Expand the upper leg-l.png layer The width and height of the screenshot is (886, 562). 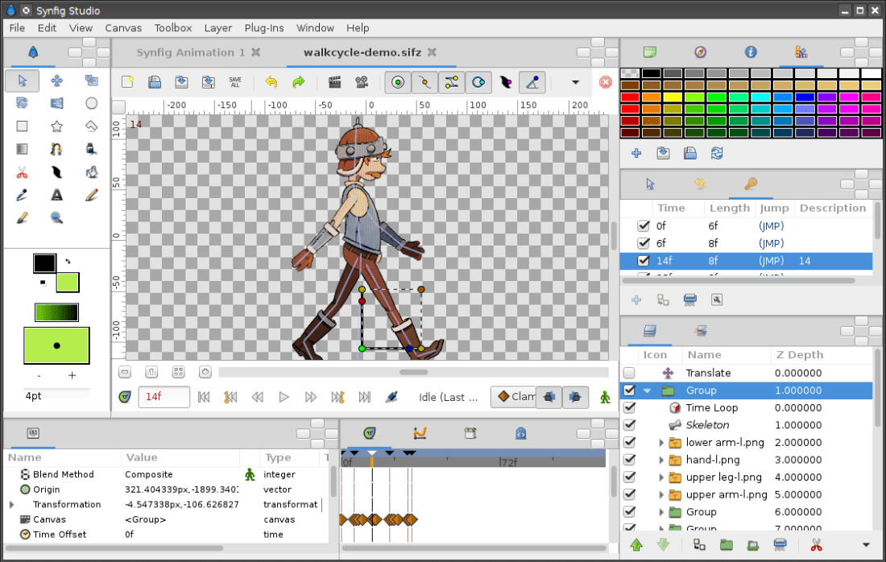point(660,477)
